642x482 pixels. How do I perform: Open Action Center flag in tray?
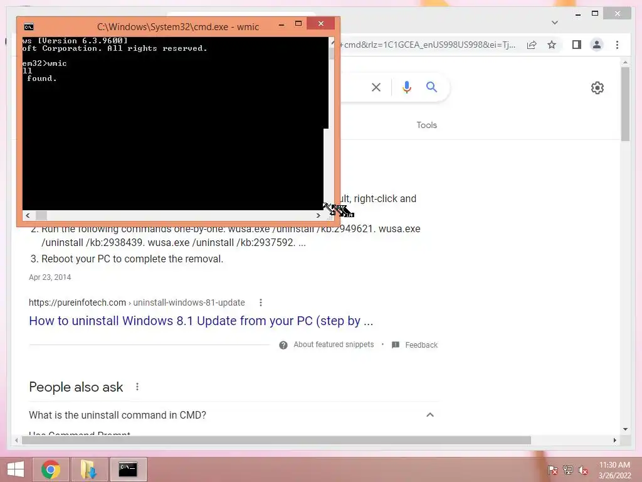coord(553,470)
